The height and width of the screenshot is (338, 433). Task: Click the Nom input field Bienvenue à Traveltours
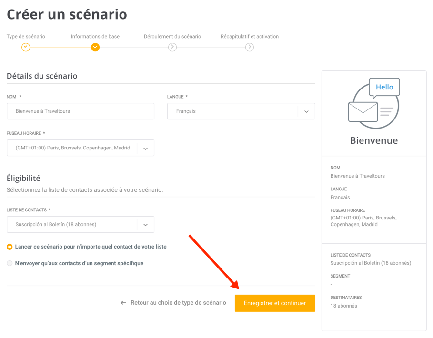click(x=81, y=111)
